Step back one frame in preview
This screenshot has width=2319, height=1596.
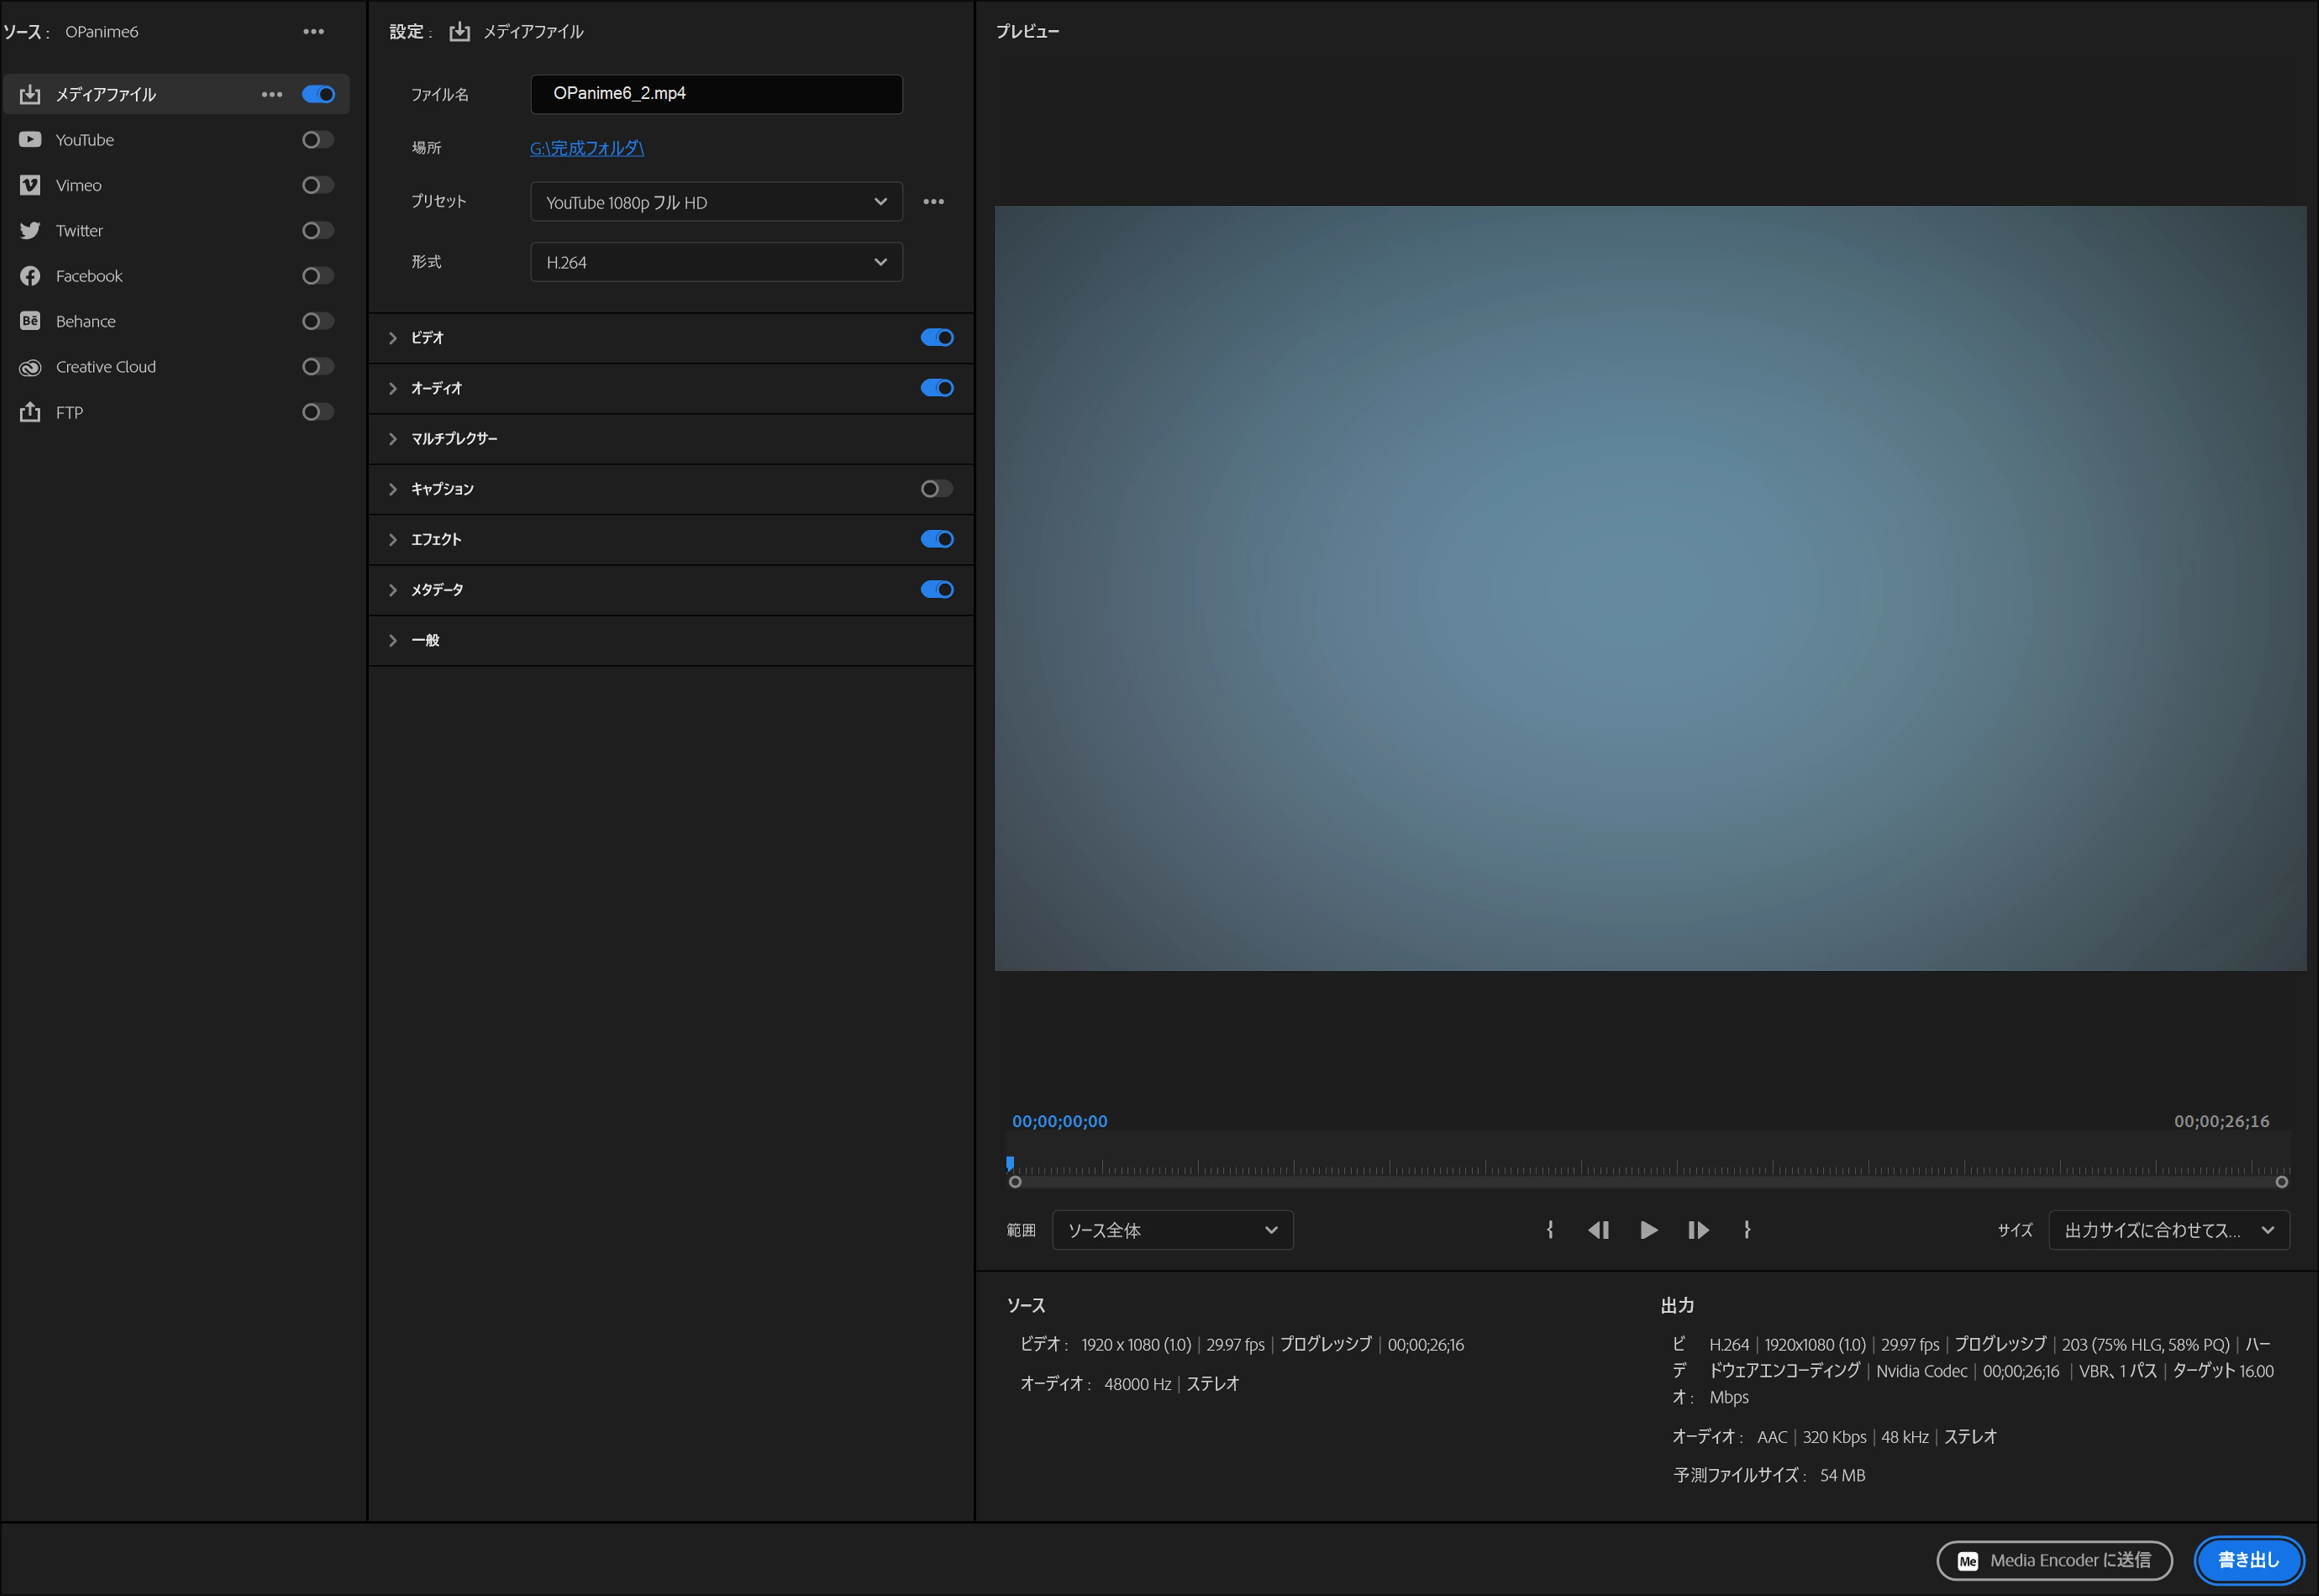[1598, 1230]
